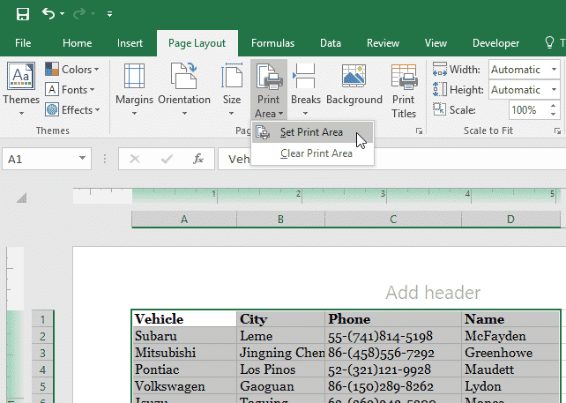Select row 4 header
This screenshot has height=403, width=566.
42,369
